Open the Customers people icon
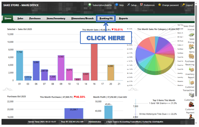This screenshot has height=127, width=199. [191, 104]
